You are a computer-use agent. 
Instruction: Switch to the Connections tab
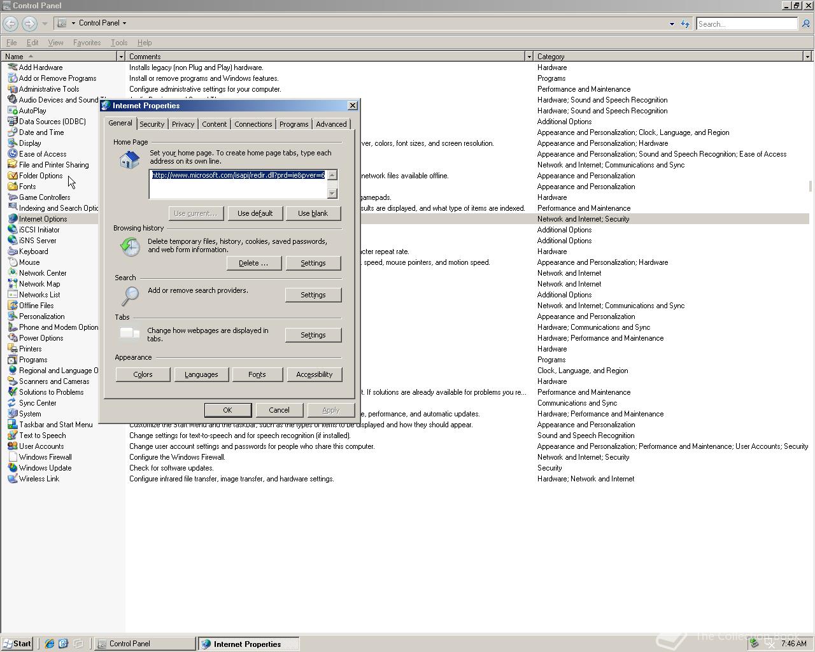[253, 124]
